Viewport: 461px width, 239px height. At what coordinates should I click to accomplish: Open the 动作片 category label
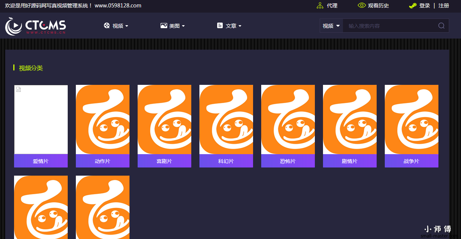[102, 161]
